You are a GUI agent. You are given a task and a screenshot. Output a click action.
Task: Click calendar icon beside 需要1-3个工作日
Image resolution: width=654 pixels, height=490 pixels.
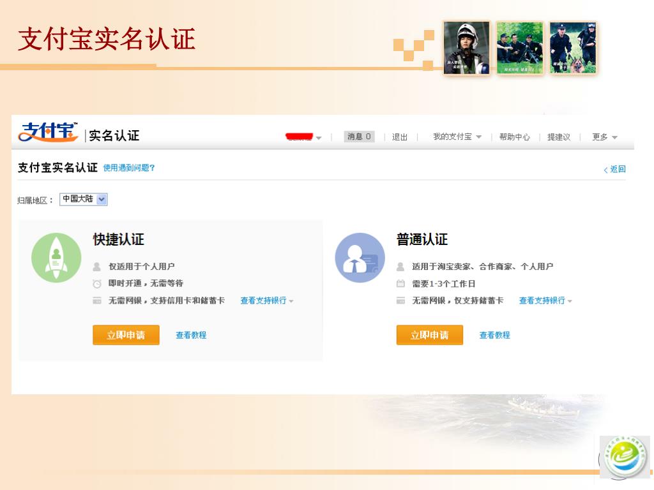pyautogui.click(x=400, y=284)
